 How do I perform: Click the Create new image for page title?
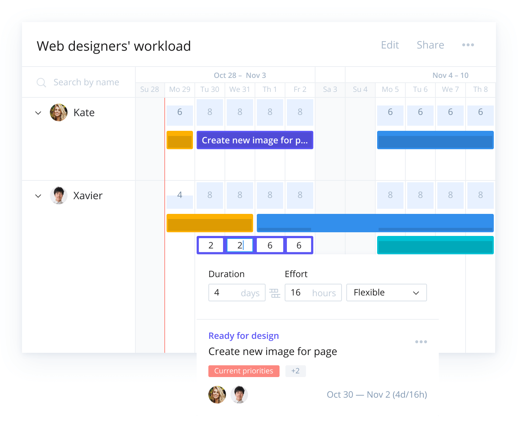click(273, 352)
